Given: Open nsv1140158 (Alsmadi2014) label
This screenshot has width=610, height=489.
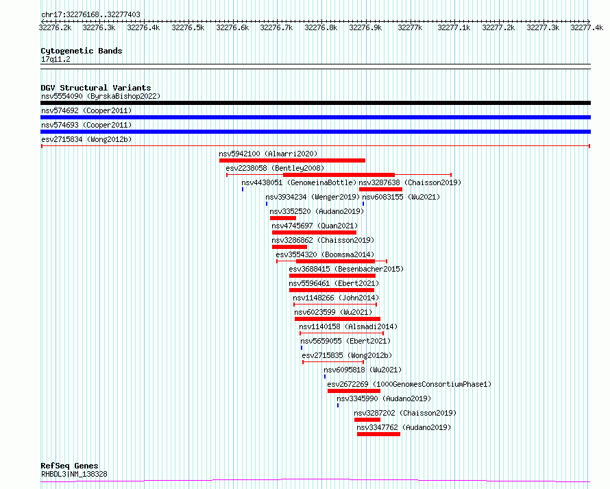Looking at the screenshot, I should [x=348, y=326].
